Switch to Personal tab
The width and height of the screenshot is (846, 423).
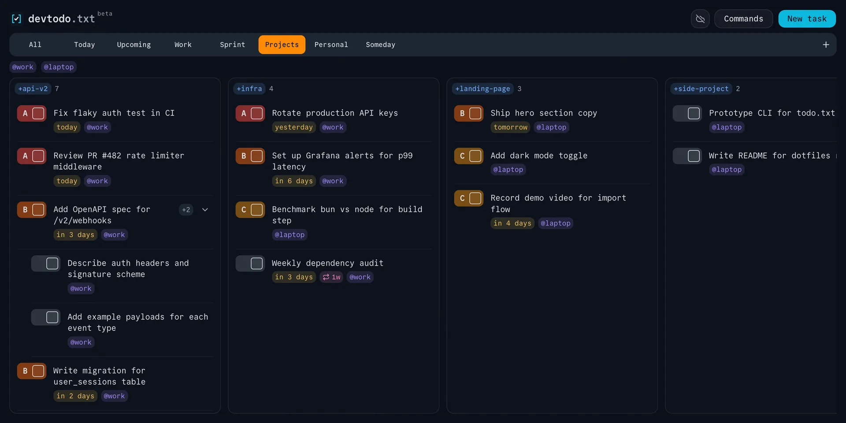[x=331, y=45]
